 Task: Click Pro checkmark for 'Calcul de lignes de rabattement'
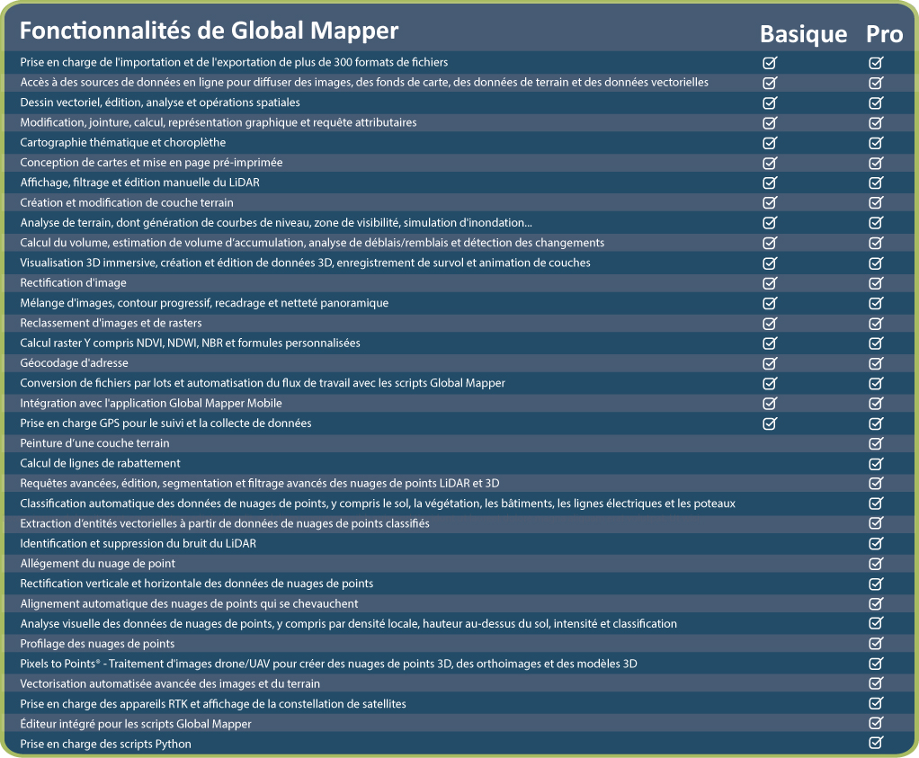click(x=876, y=464)
